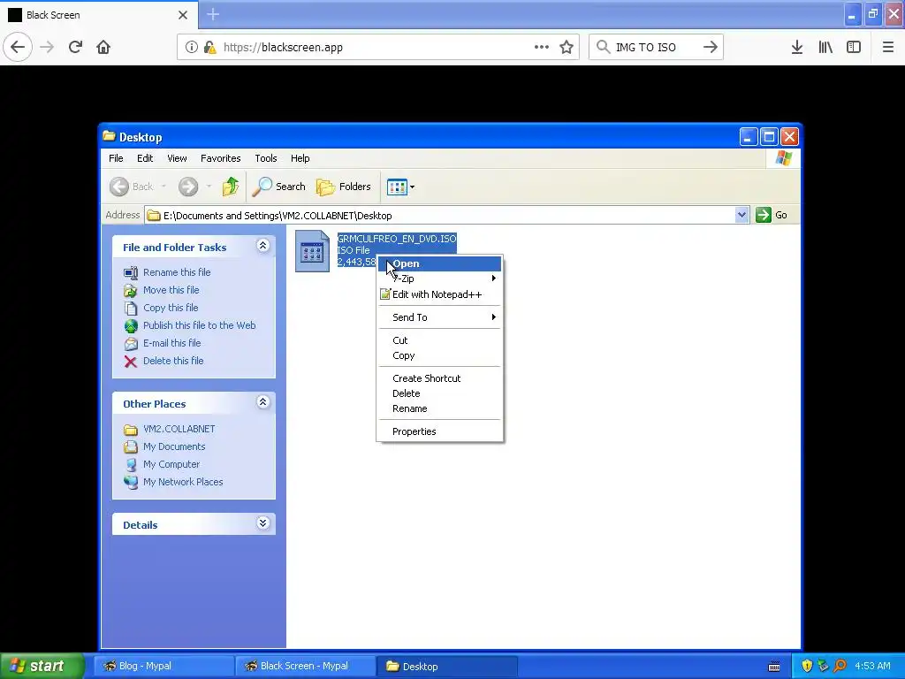The image size is (905, 679).
Task: Click Copy this file link
Action: tap(171, 308)
